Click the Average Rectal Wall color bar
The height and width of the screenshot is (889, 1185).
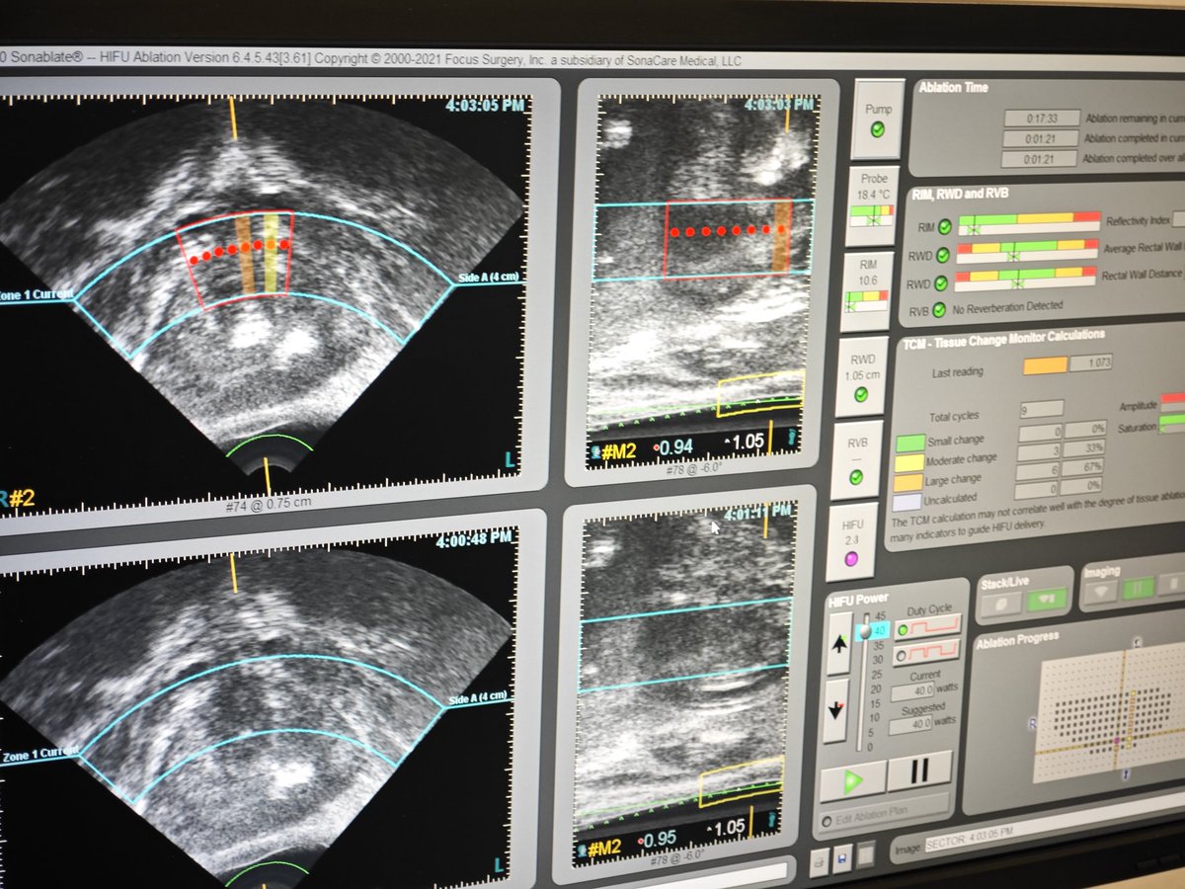click(1026, 250)
